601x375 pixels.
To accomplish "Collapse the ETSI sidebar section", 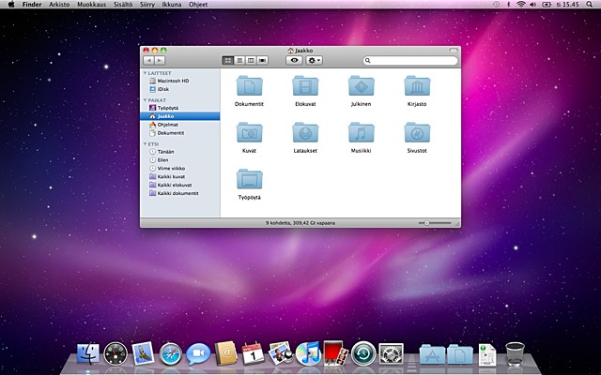I will (146, 143).
